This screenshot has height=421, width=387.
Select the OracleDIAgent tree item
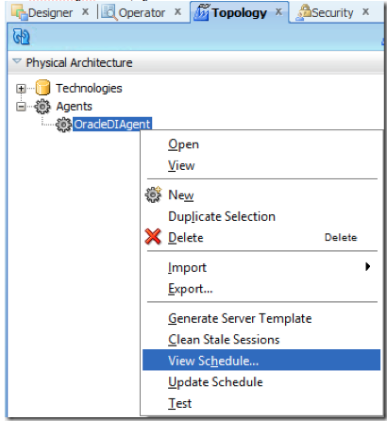pyautogui.click(x=112, y=125)
